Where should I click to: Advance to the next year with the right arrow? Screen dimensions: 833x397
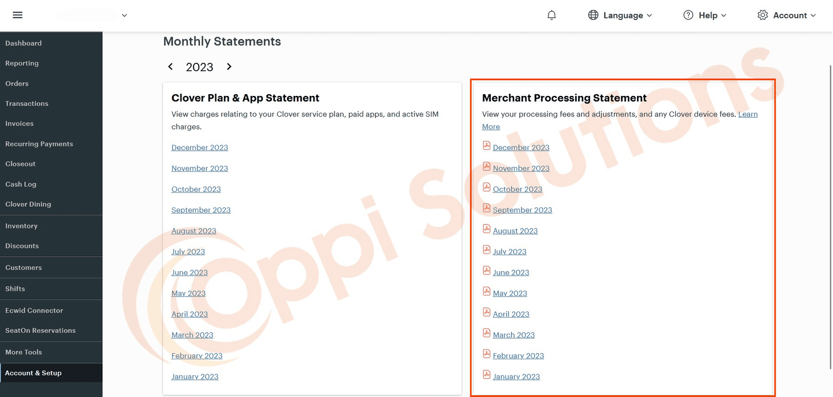(x=229, y=66)
